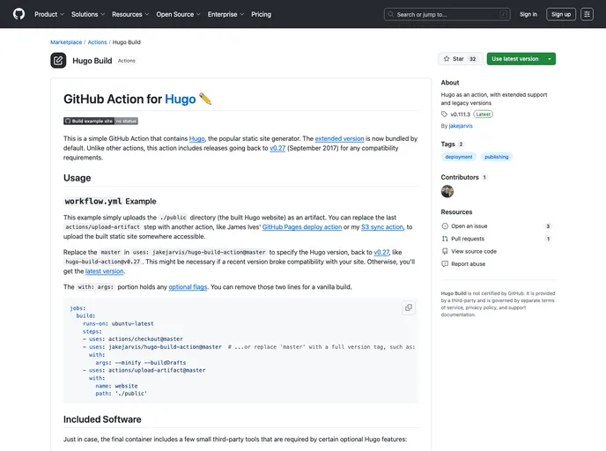Open the optional flags link
This screenshot has height=451, width=606.
[x=188, y=287]
